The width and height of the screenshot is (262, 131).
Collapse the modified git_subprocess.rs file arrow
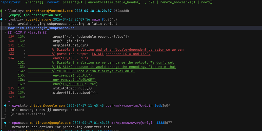pyautogui.click(x=5, y=28)
